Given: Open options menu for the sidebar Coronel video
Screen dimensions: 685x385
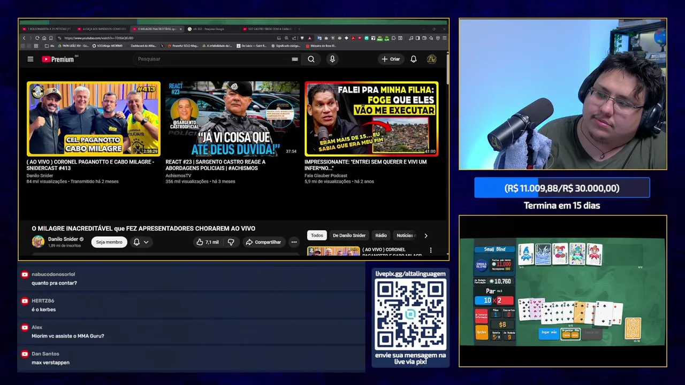Looking at the screenshot, I should [431, 250].
